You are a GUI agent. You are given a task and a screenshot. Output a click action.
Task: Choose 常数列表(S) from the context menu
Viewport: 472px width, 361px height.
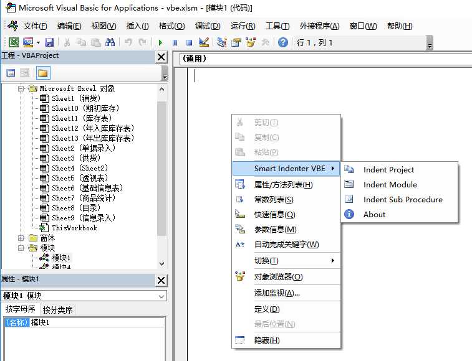coord(286,200)
